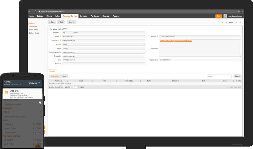Click the Client field with Mark's Store Ltd.

[104, 37]
